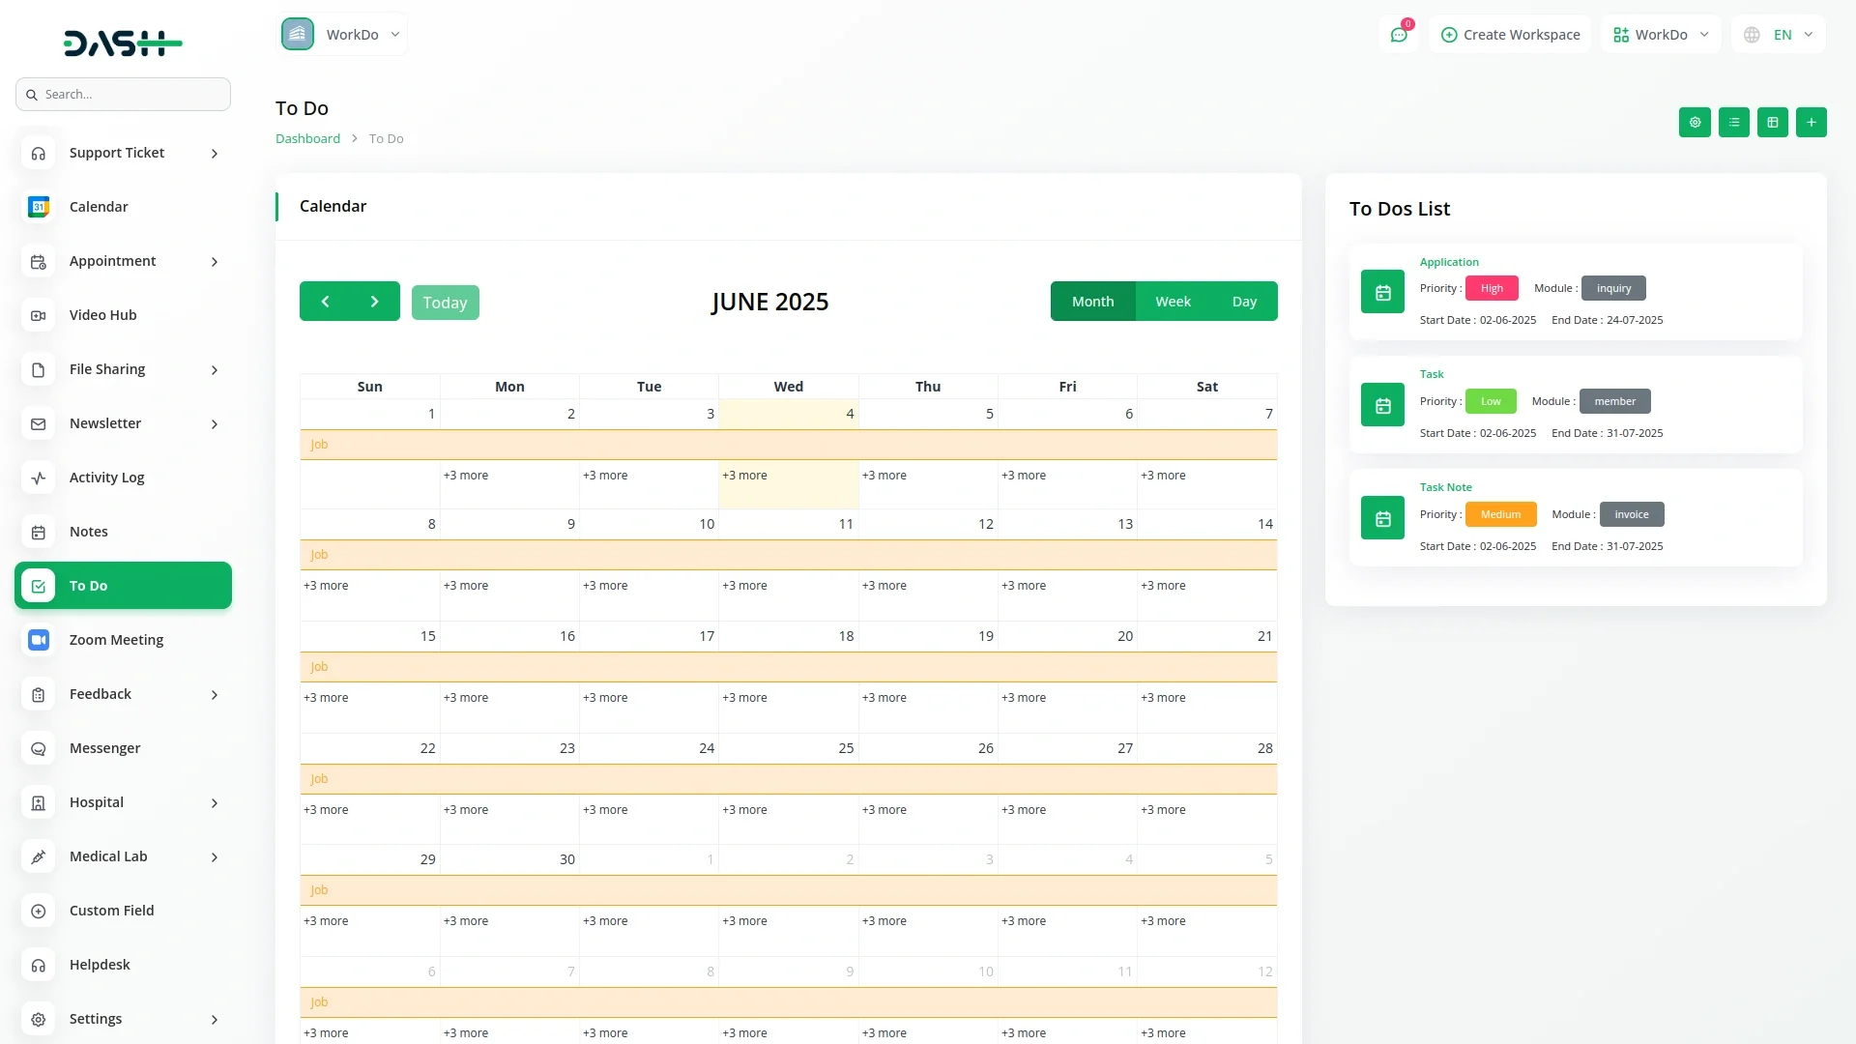Switch calendar to Week view

[1173, 302]
